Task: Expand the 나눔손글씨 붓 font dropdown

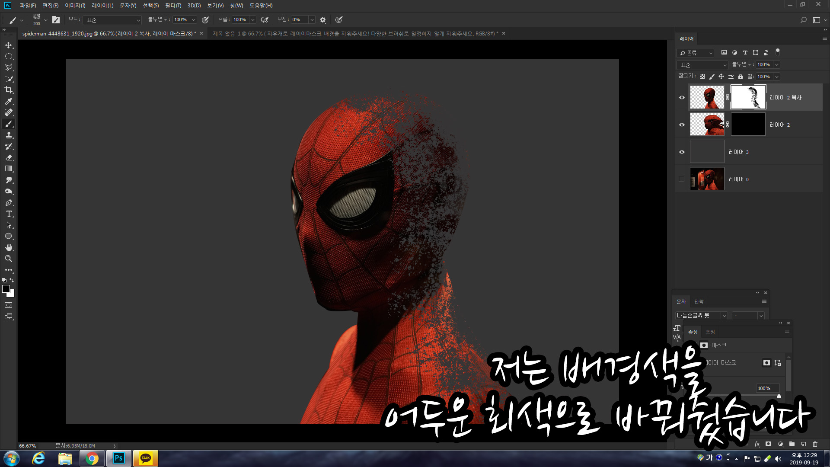Action: pos(724,316)
